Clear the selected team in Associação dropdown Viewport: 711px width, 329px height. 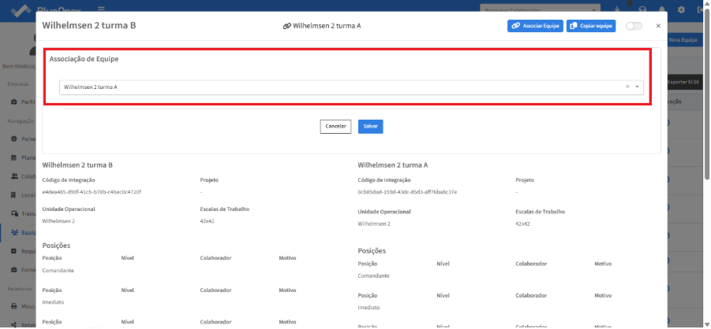[627, 87]
